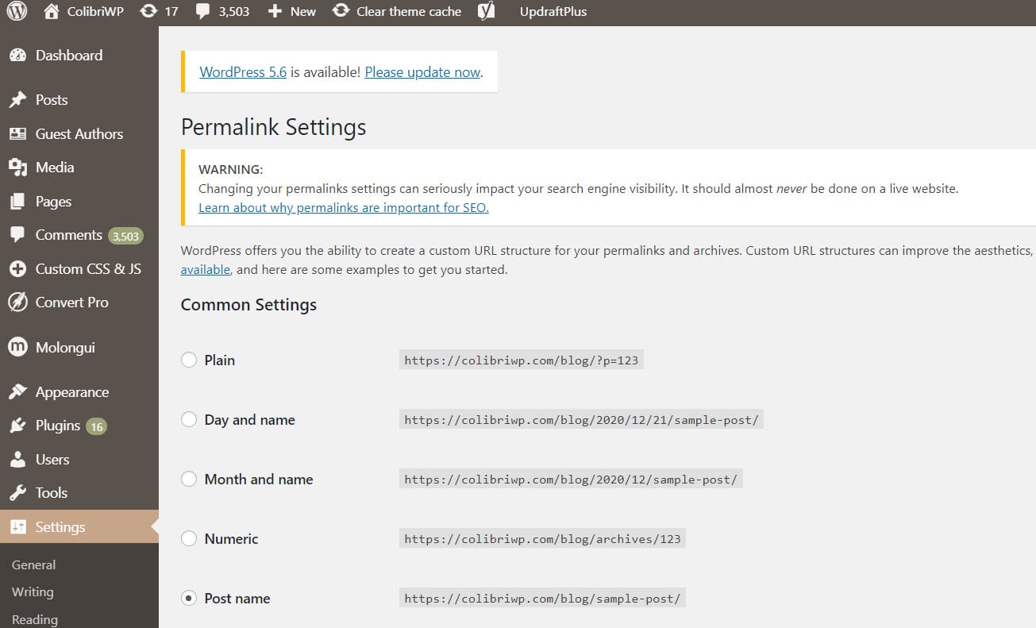Image resolution: width=1036 pixels, height=628 pixels.
Task: Open the Plugins menu in sidebar
Action: (x=58, y=426)
